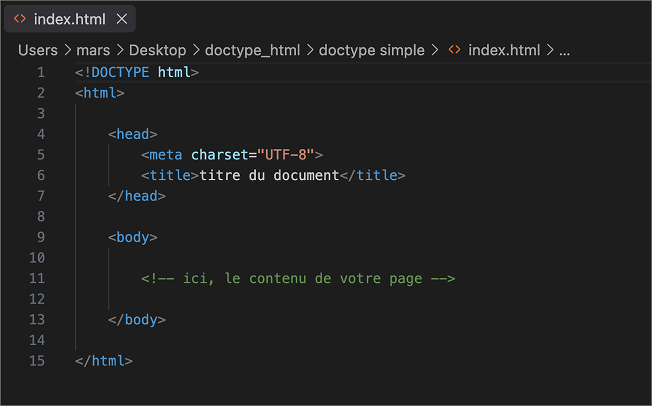Open the mars breadcrumb folder
Image resolution: width=652 pixels, height=406 pixels.
tap(93, 51)
